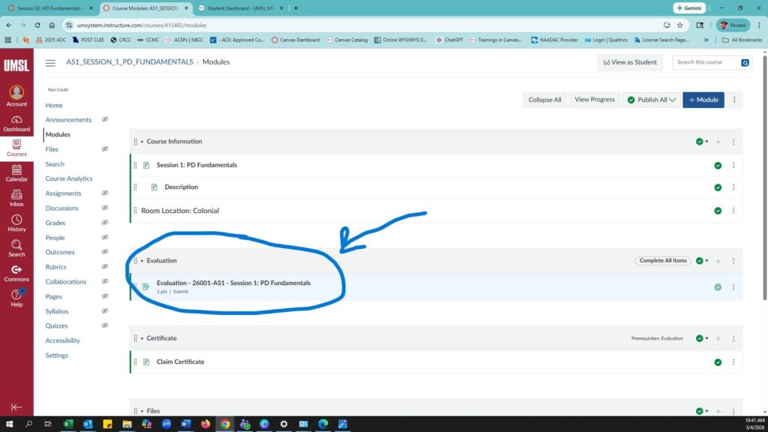Open options kebab for Claim Certificate item
Image resolution: width=768 pixels, height=432 pixels.
coord(733,362)
